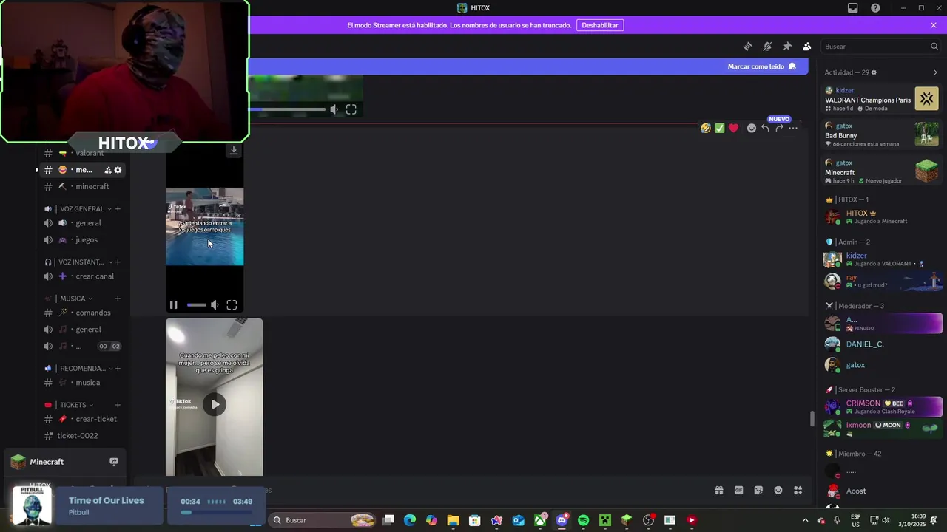The height and width of the screenshot is (532, 947).
Task: Click the Deshabilitar button in banner
Action: [599, 25]
